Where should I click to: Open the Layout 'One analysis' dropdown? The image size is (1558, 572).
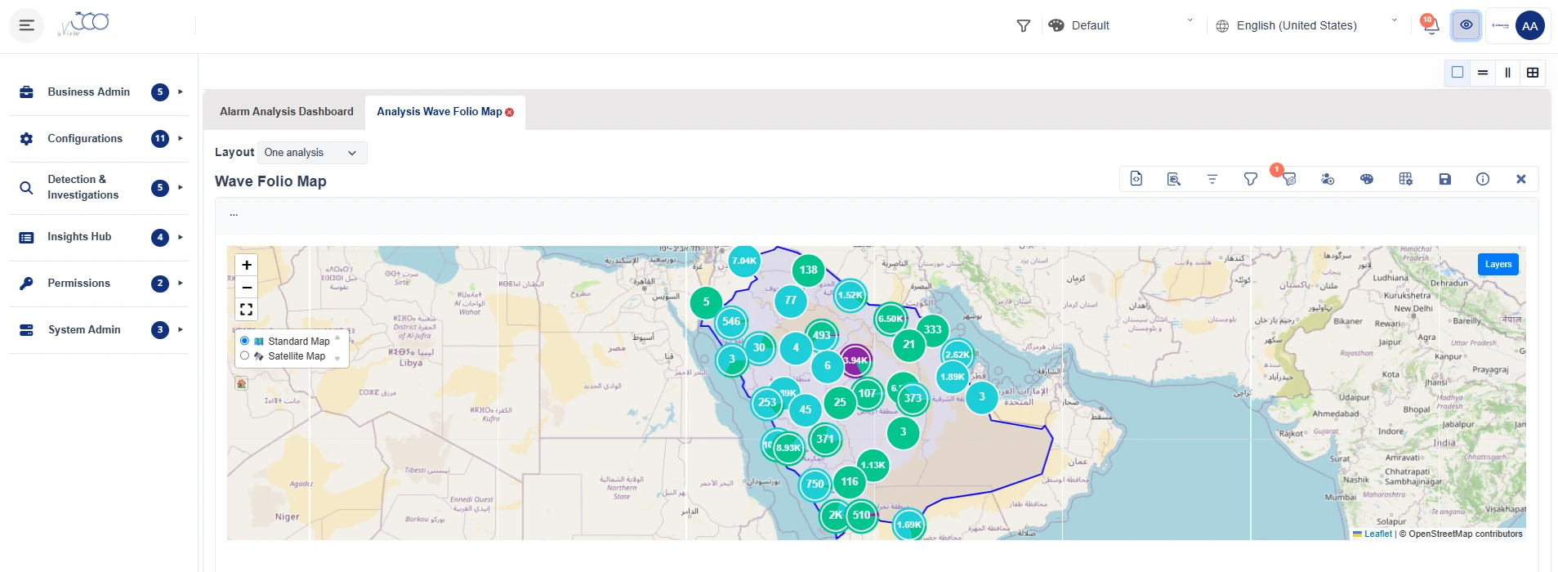tap(312, 153)
